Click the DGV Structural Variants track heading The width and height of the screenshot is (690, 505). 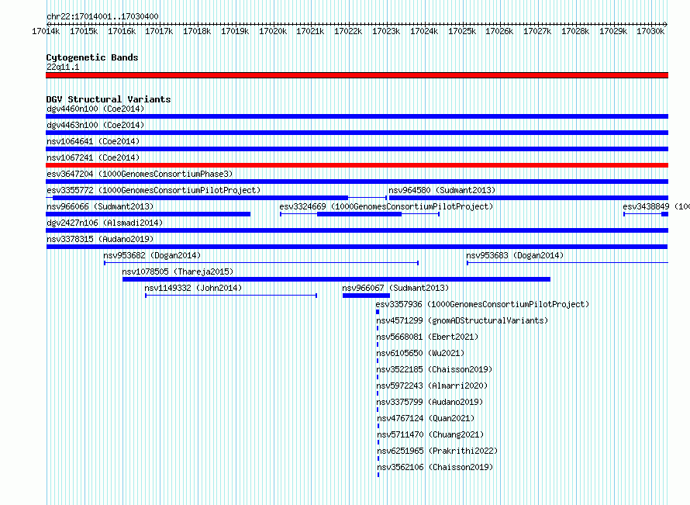(109, 99)
